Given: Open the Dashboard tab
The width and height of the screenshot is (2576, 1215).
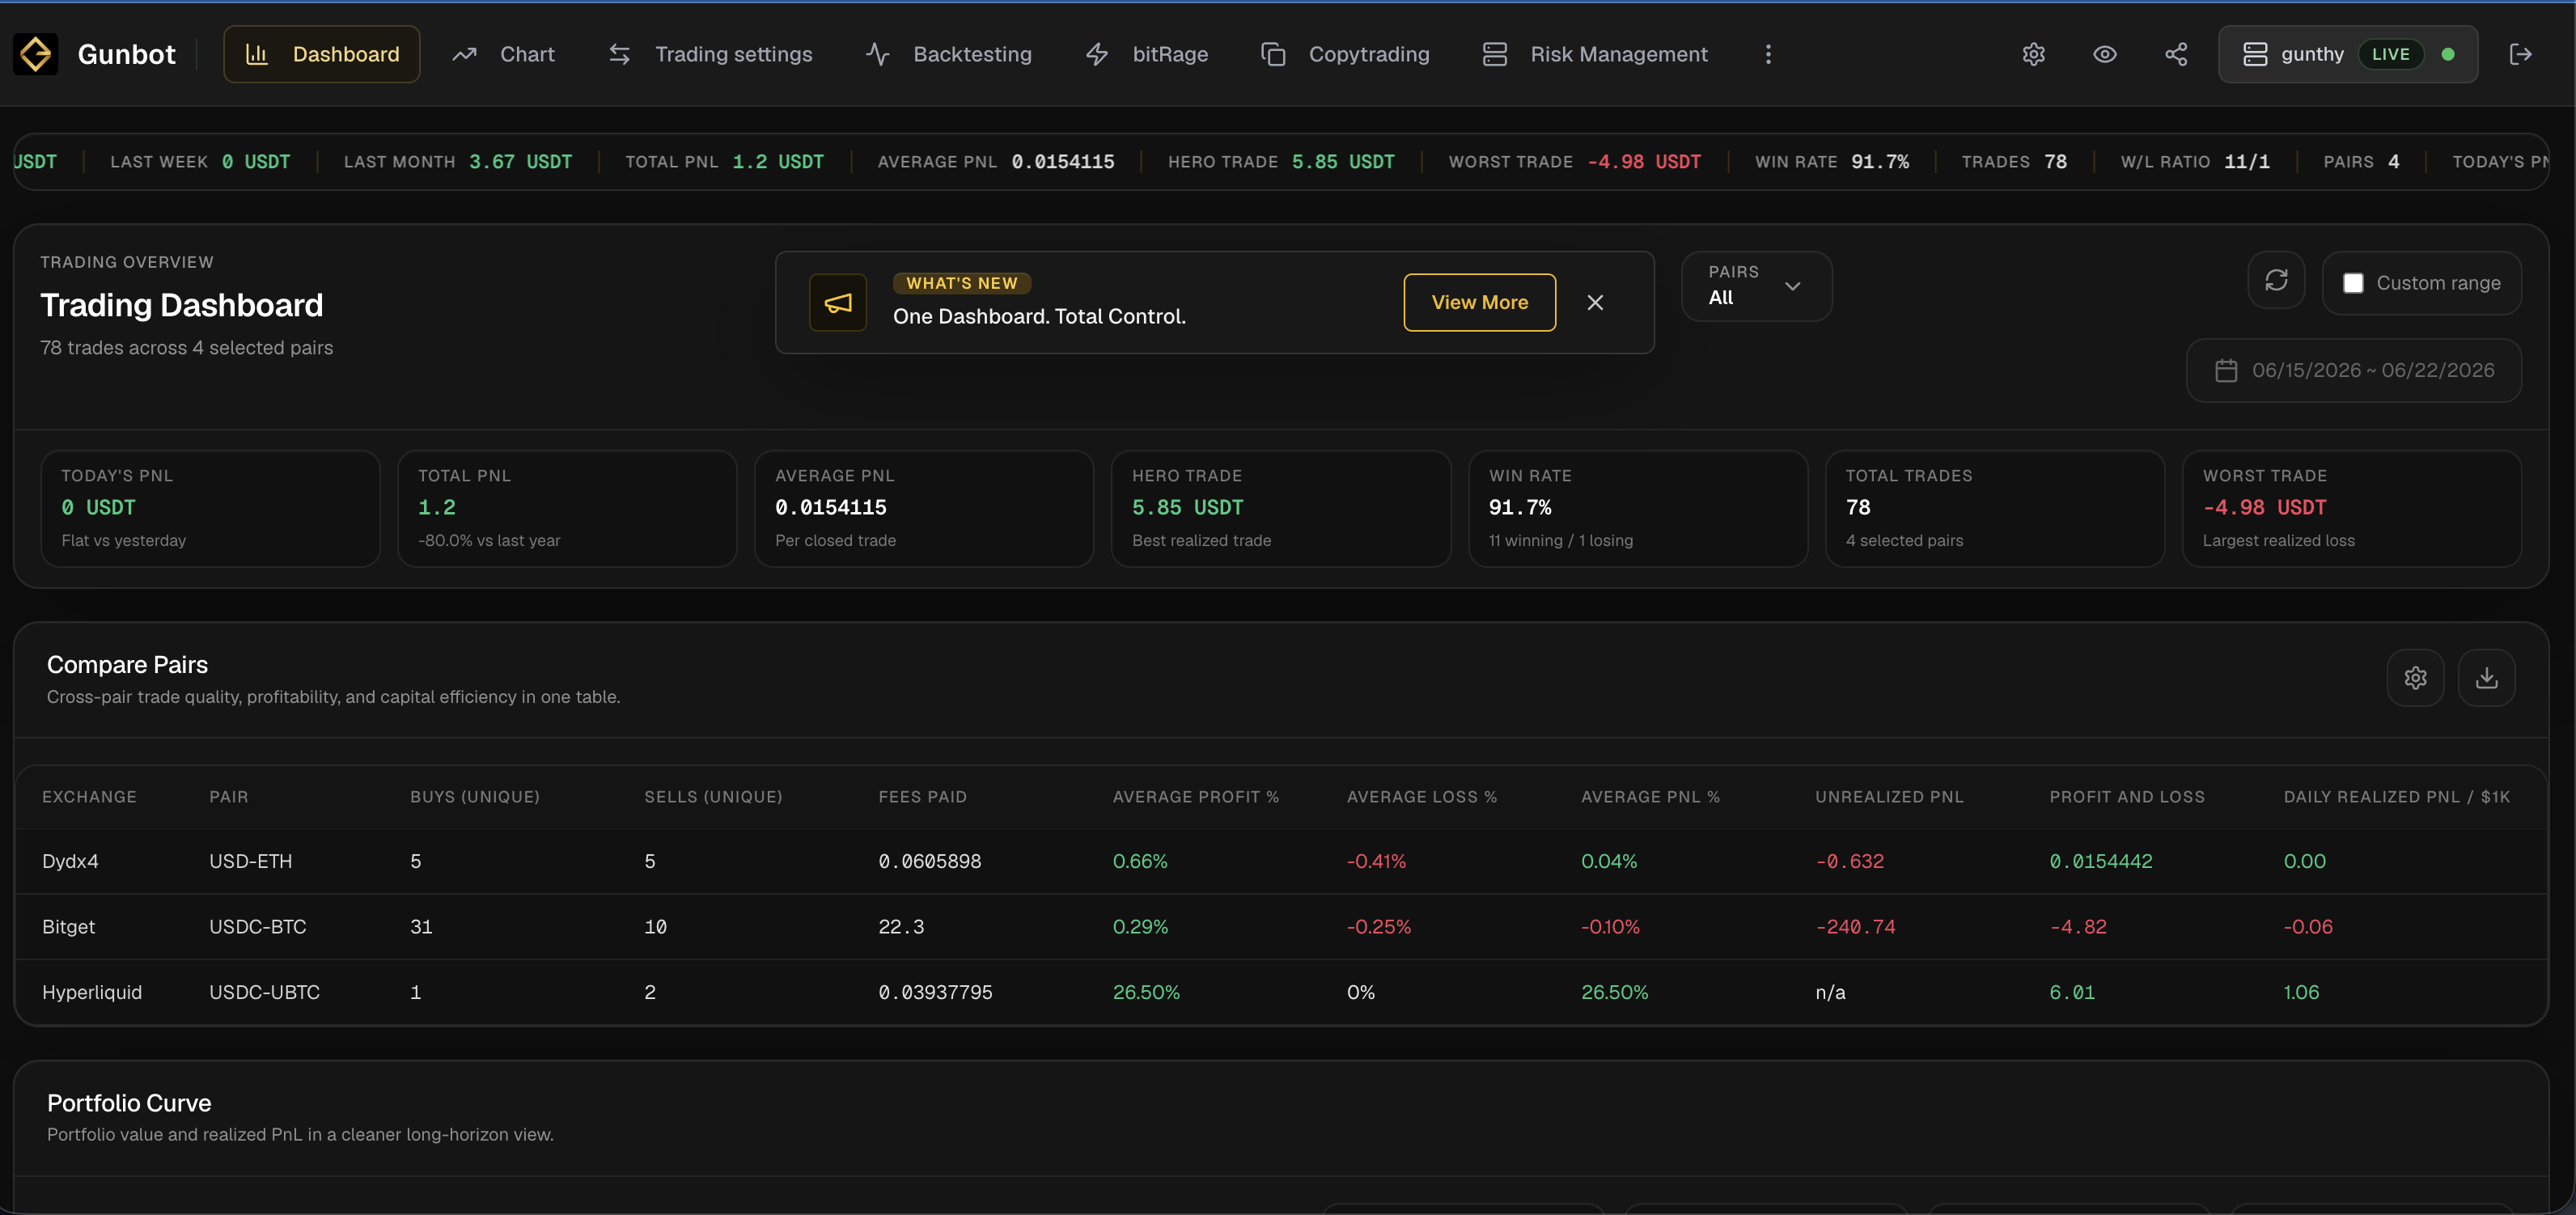Looking at the screenshot, I should (322, 54).
